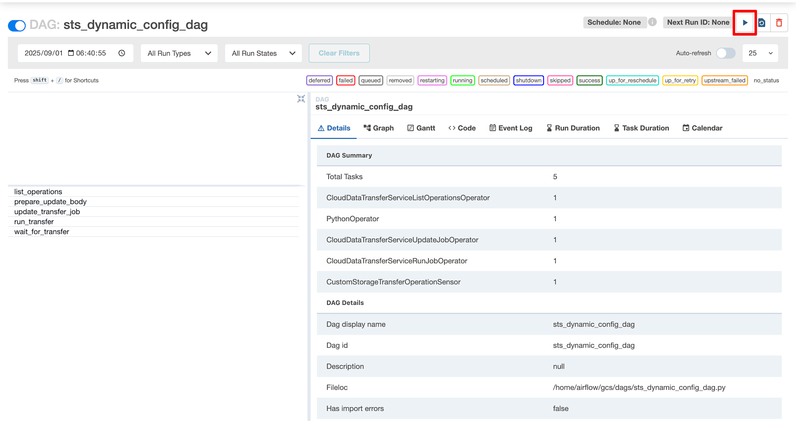Show the Task Duration tab

click(642, 128)
